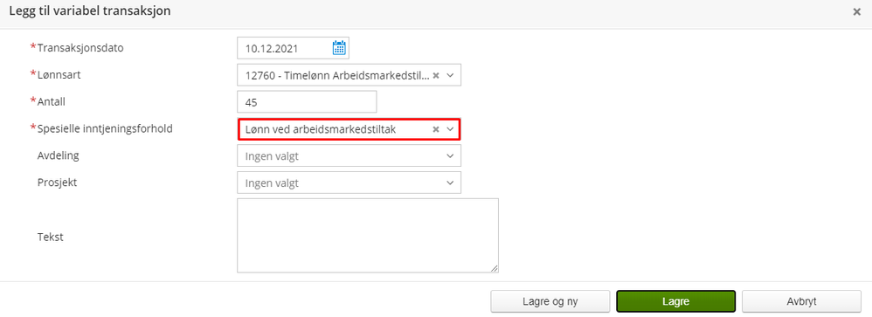Open the calendar date picker icon
The height and width of the screenshot is (317, 872).
tap(339, 48)
